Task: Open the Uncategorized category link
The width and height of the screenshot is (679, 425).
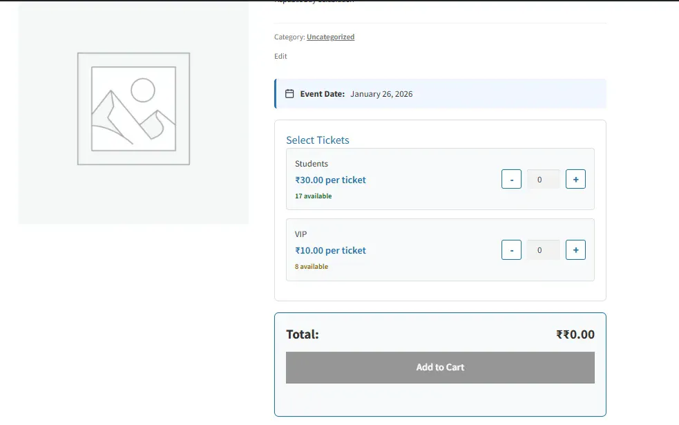Action: tap(330, 37)
